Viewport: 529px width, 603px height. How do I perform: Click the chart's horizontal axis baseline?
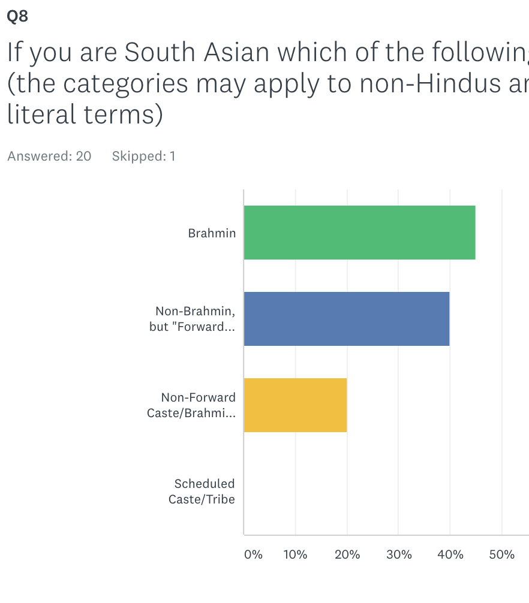[x=384, y=535]
